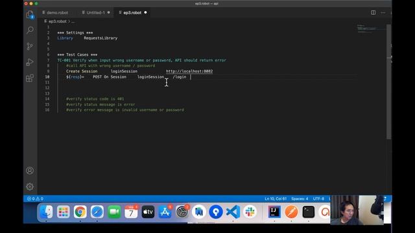
Task: Click the 'RequestsLibrary' text
Action: (x=101, y=38)
